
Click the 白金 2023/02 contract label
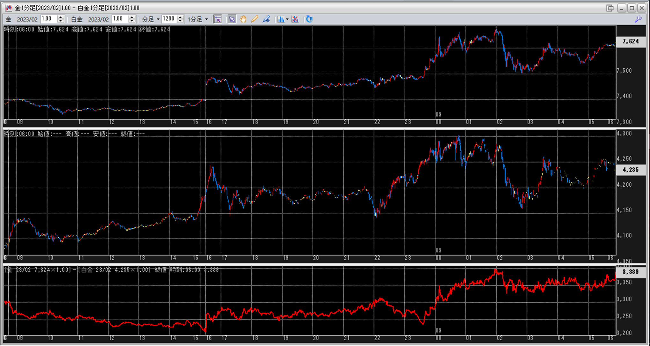click(98, 19)
